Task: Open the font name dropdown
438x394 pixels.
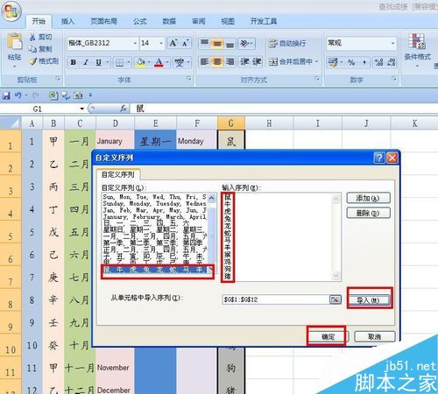Action: pos(135,43)
